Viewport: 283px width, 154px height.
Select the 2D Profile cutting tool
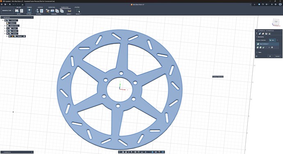29,11
